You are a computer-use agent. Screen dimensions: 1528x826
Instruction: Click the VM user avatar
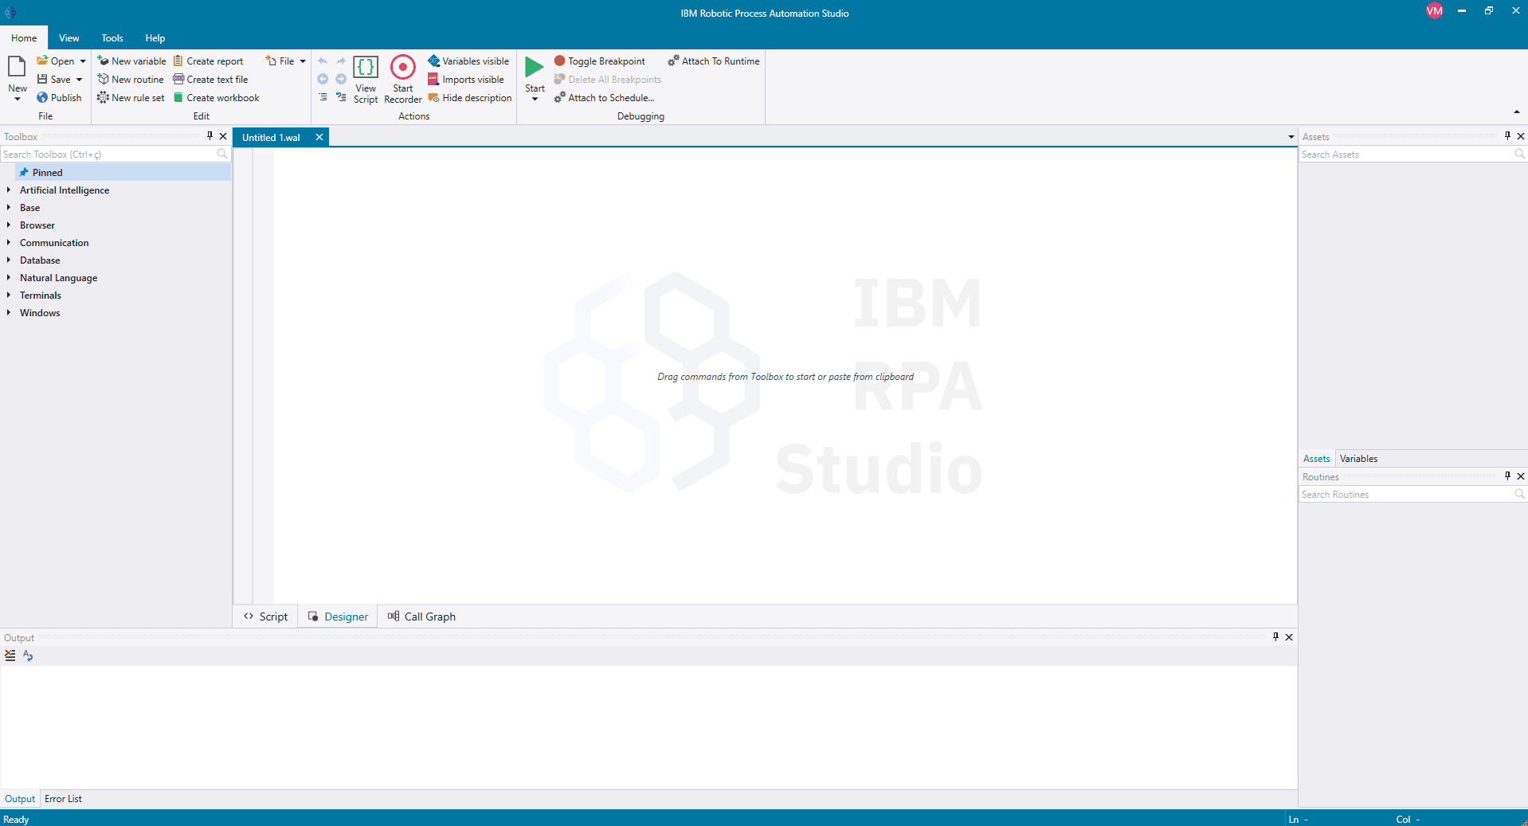[x=1435, y=11]
